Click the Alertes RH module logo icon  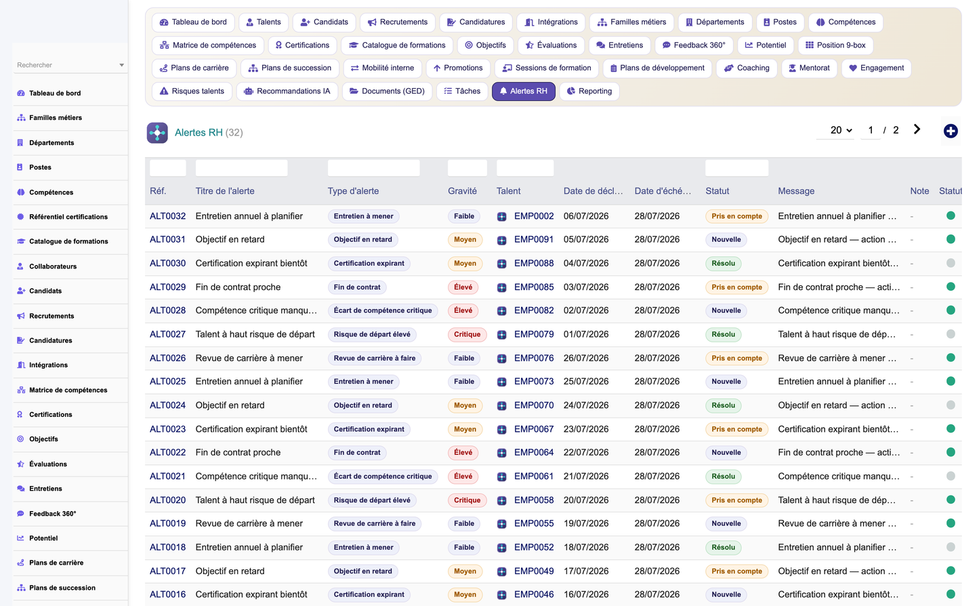click(x=157, y=132)
